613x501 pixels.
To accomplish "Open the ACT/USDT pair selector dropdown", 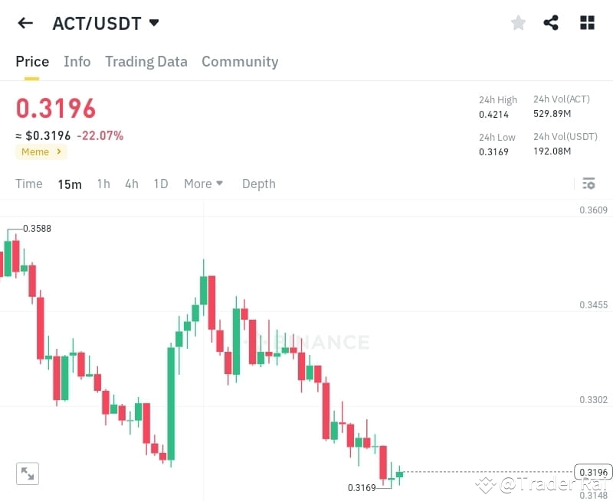I will click(153, 23).
